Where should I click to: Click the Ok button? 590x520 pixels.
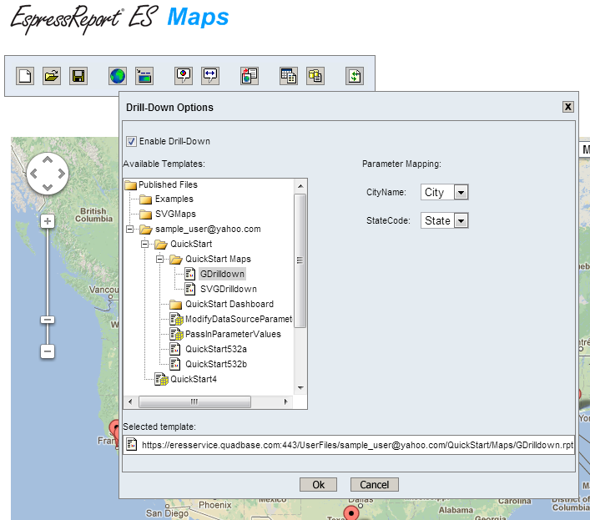pyautogui.click(x=318, y=485)
